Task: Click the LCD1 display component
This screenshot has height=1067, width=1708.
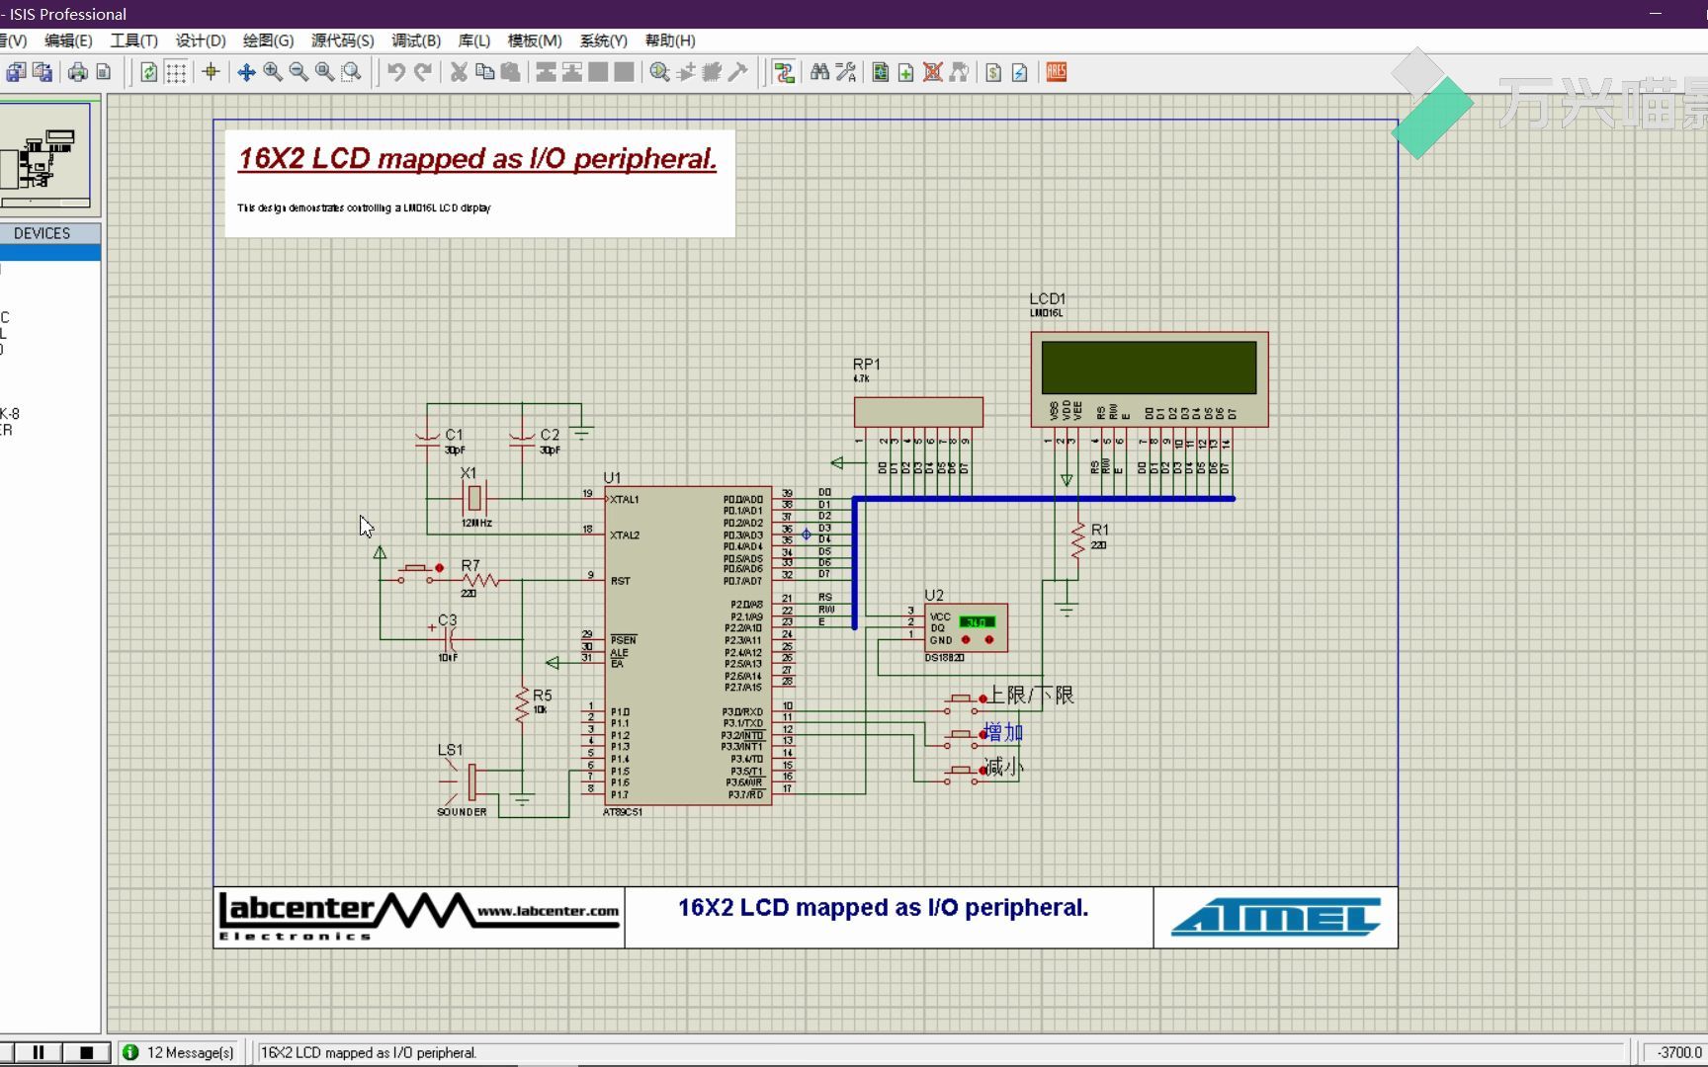Action: click(1149, 379)
